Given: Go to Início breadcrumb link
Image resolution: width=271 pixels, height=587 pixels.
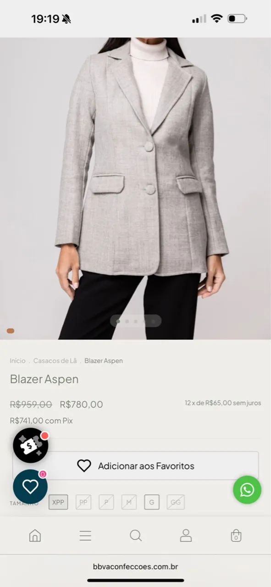Looking at the screenshot, I should coord(18,361).
